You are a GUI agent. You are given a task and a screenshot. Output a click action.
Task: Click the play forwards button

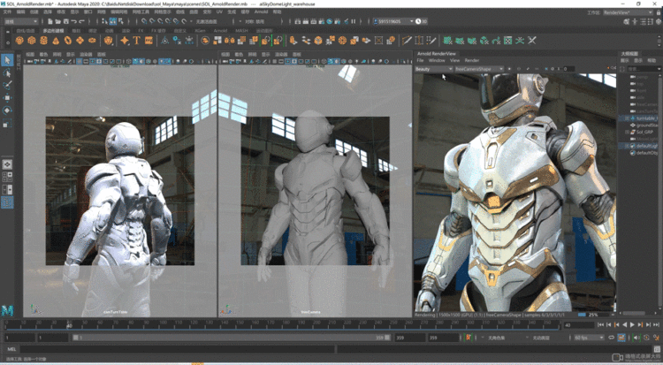coord(633,325)
